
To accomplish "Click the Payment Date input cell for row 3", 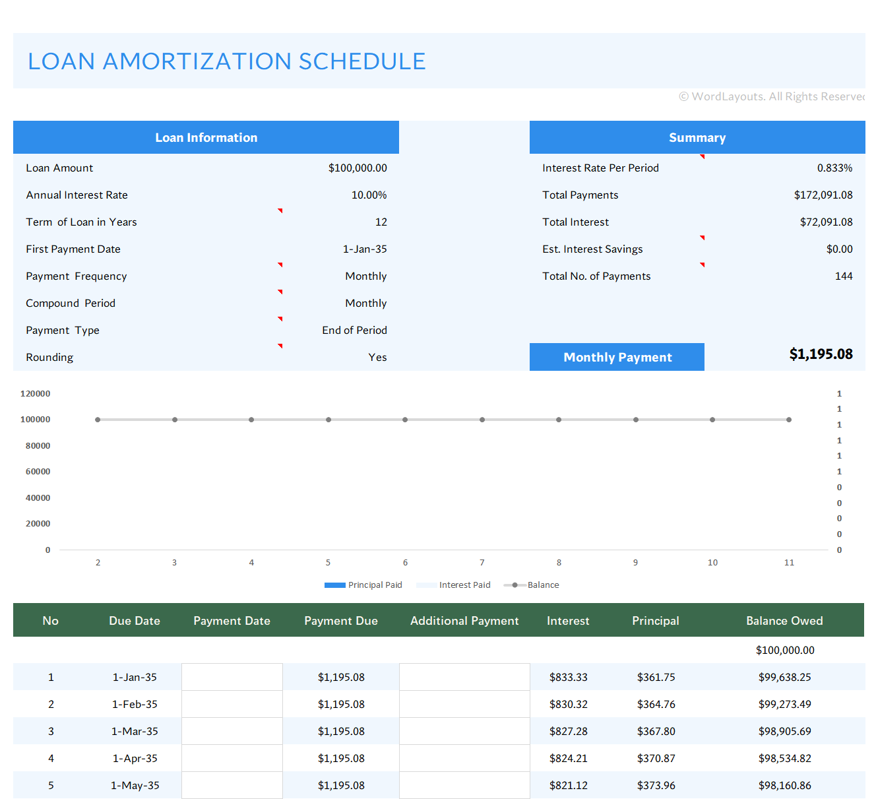I will pos(232,731).
